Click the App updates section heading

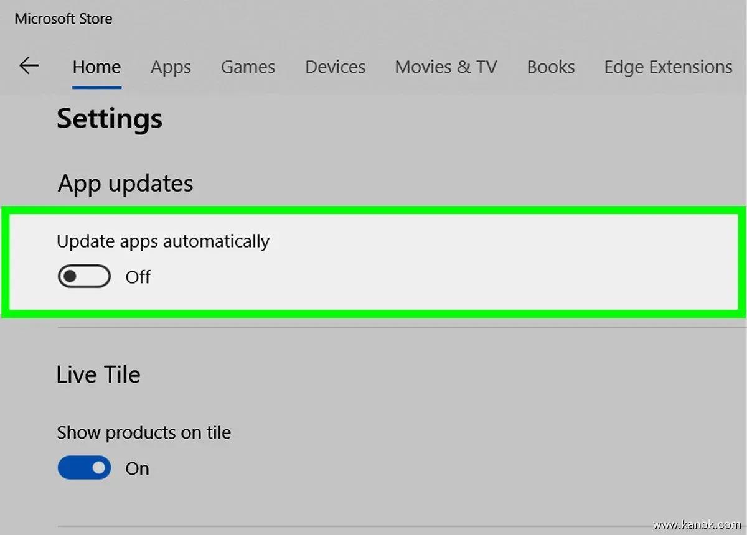125,184
